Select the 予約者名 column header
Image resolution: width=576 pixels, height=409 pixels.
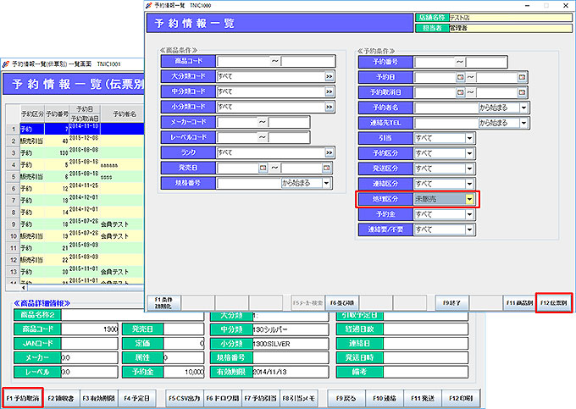pos(124,113)
